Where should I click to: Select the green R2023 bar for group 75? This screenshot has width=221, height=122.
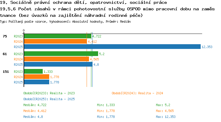point(58,36)
